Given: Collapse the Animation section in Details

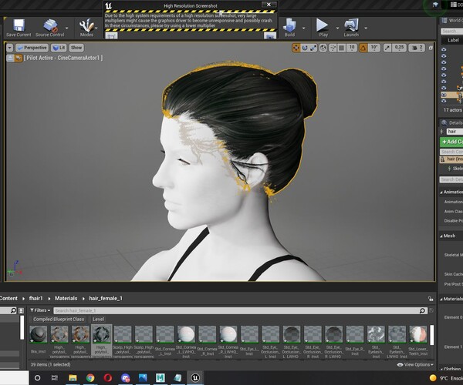Looking at the screenshot, I should tap(441, 192).
